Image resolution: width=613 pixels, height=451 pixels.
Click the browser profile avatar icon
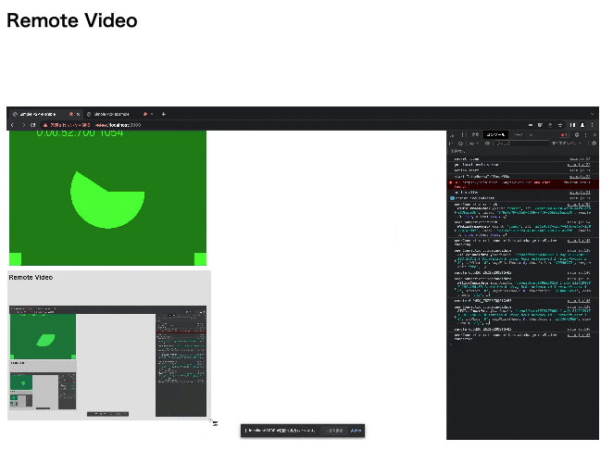coord(582,124)
